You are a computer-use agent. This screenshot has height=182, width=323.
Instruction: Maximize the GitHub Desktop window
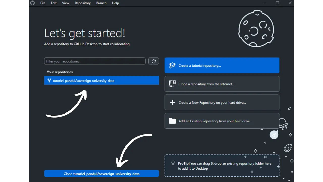[278, 3]
